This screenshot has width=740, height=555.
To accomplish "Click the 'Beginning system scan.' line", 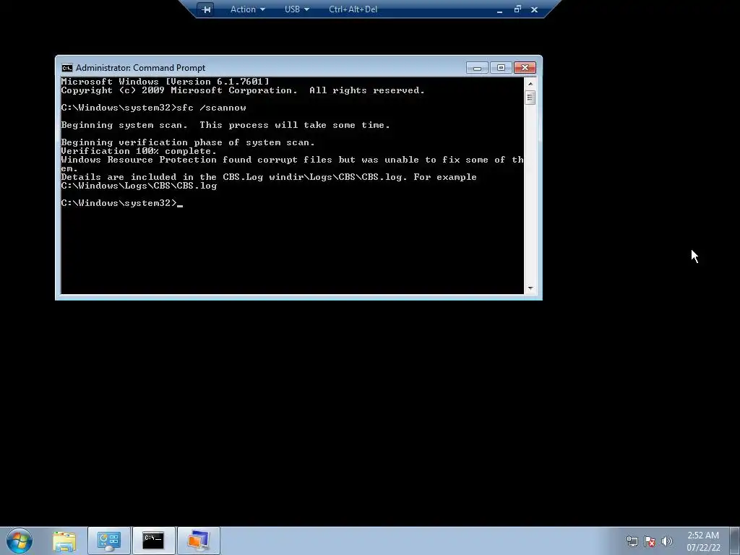I will coord(225,126).
